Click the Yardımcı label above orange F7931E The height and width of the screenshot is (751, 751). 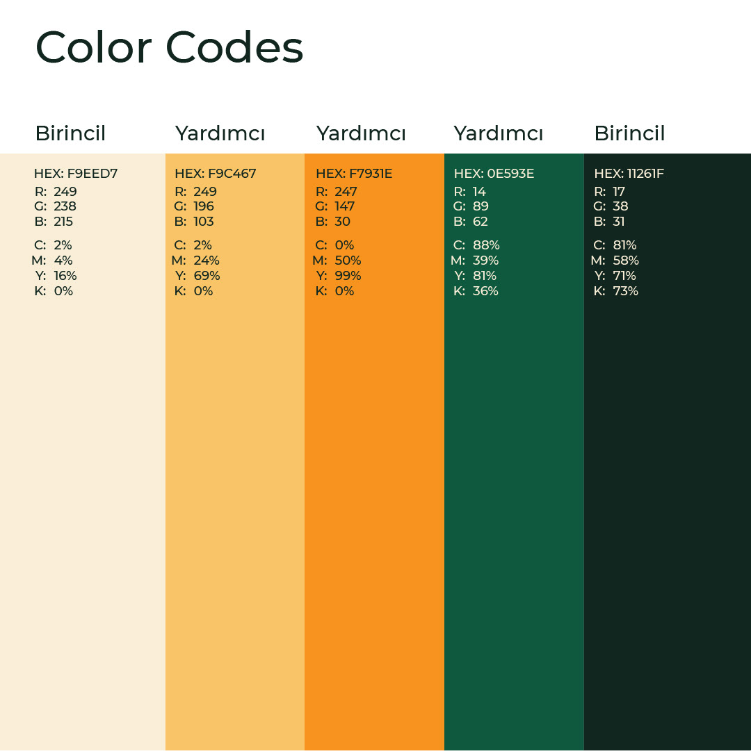tap(361, 133)
